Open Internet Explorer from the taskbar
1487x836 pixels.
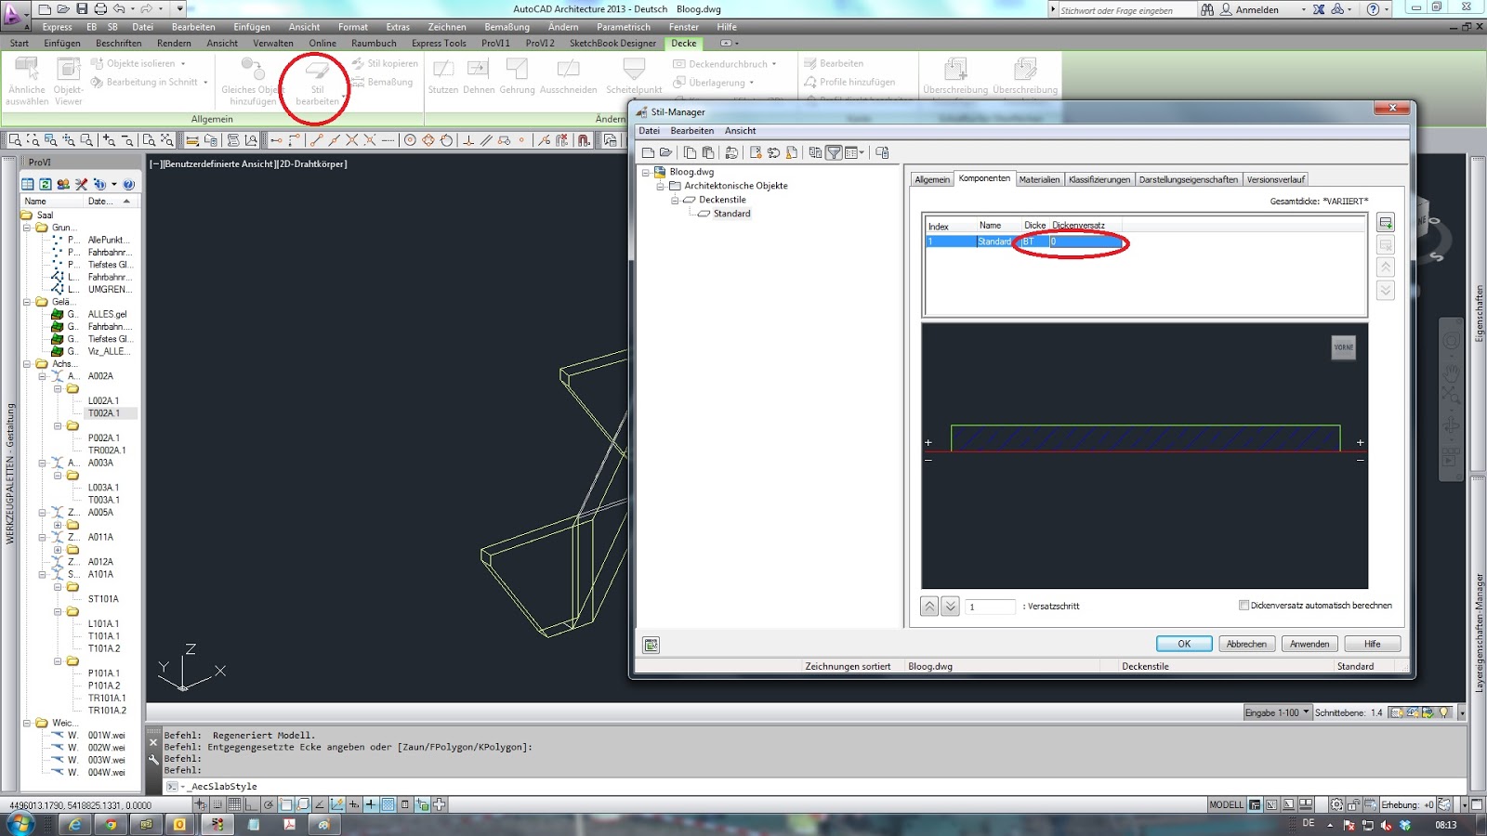pyautogui.click(x=75, y=824)
